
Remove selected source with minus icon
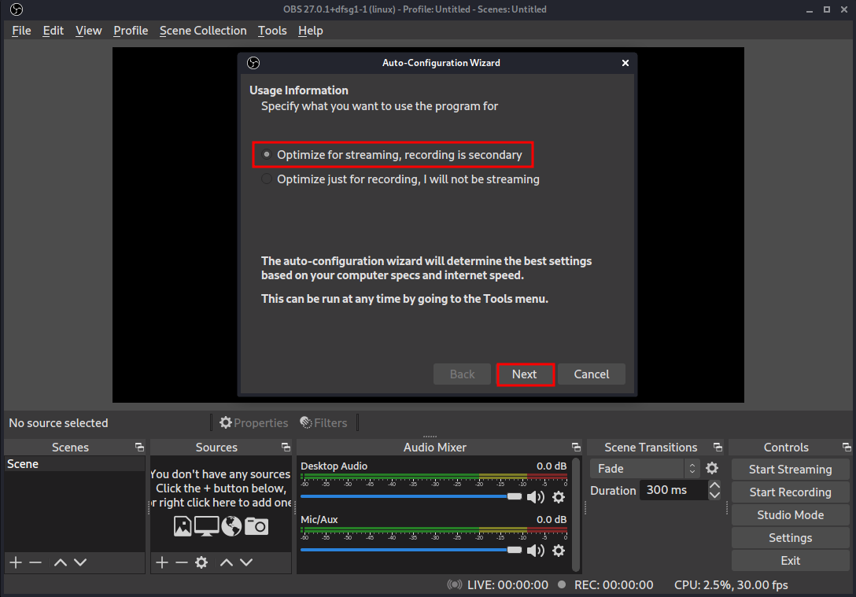click(x=182, y=562)
